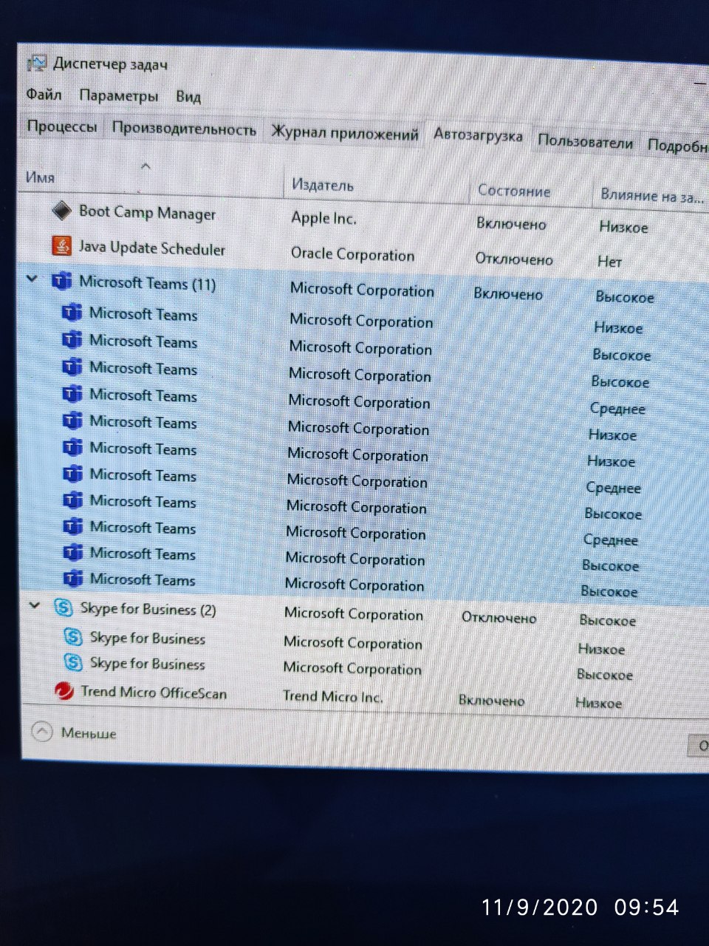Click the Trend Micro OfficeScan red icon

click(64, 691)
